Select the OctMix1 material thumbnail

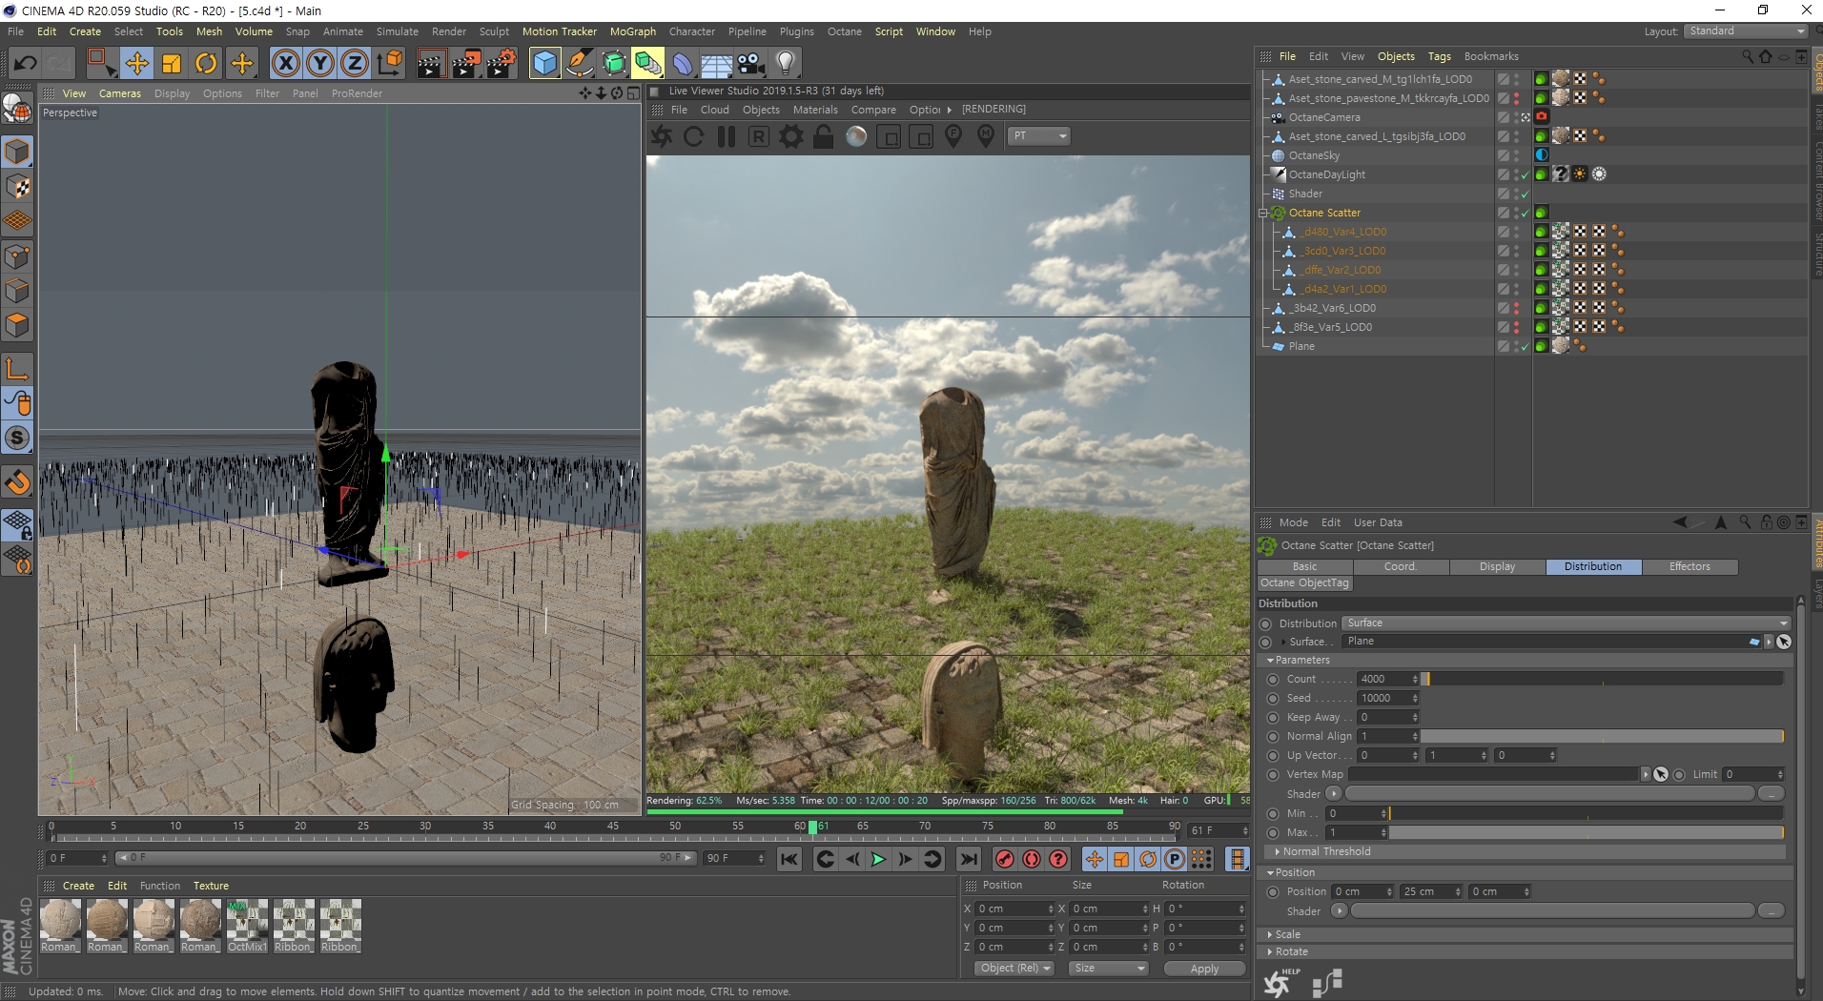point(247,925)
